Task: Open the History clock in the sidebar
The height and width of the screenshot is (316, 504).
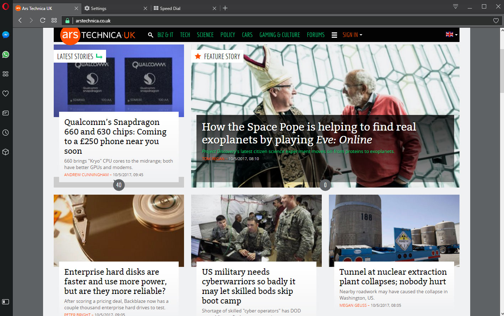Action: pyautogui.click(x=6, y=133)
